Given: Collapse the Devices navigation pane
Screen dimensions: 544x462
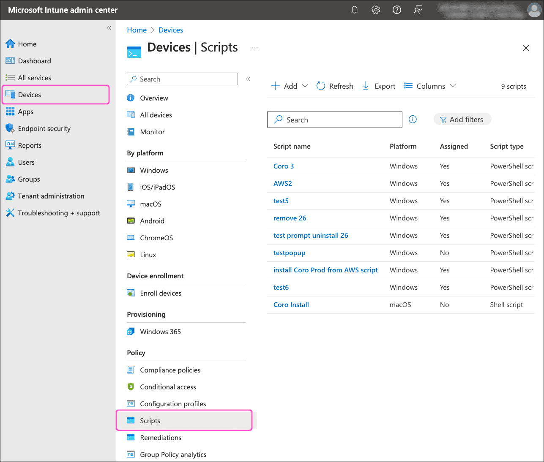Looking at the screenshot, I should (x=248, y=79).
